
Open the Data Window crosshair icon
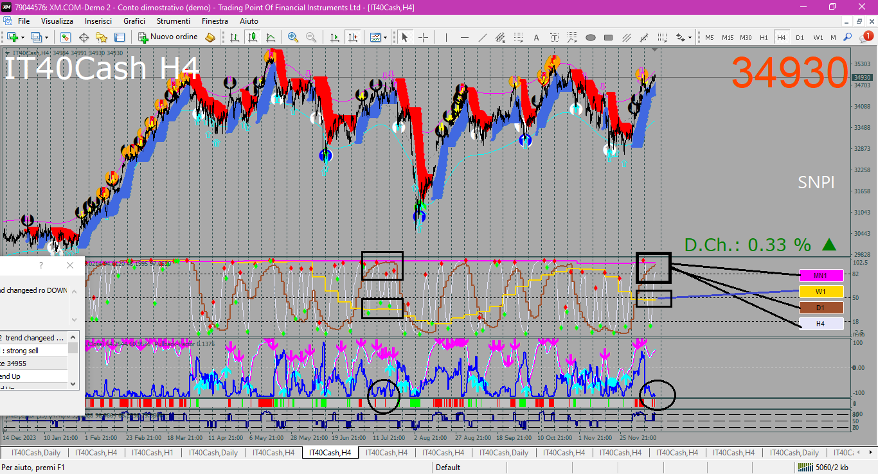click(84, 37)
